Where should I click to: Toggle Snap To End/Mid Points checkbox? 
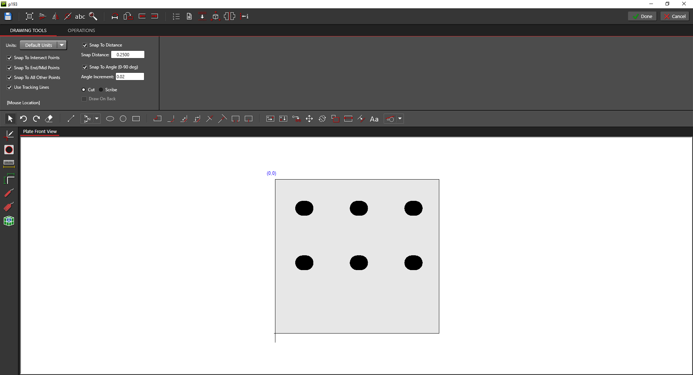coord(9,68)
